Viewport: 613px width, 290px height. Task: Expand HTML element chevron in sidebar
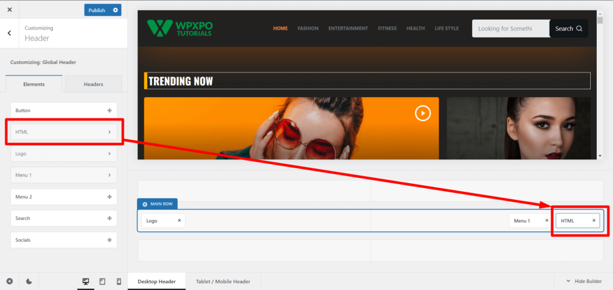pos(110,132)
